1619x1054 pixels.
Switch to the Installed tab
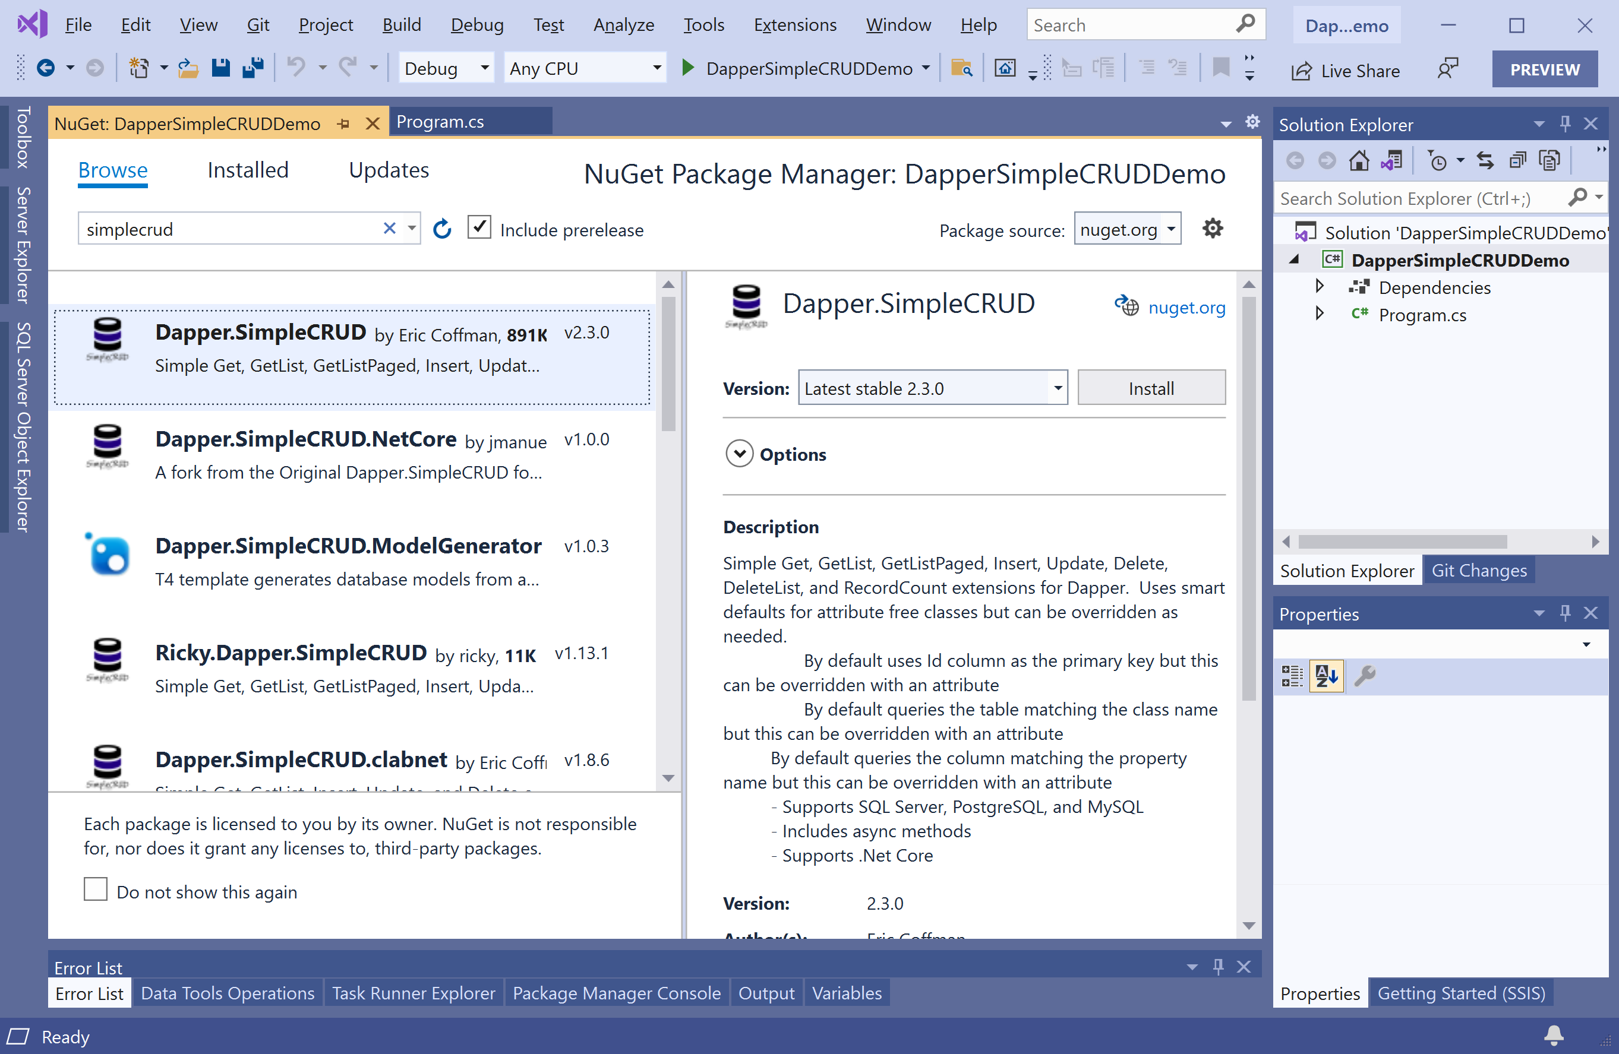coord(248,170)
